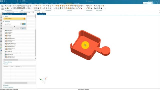Close the Calculate Area dialog
The image size is (160, 90).
(25, 14)
